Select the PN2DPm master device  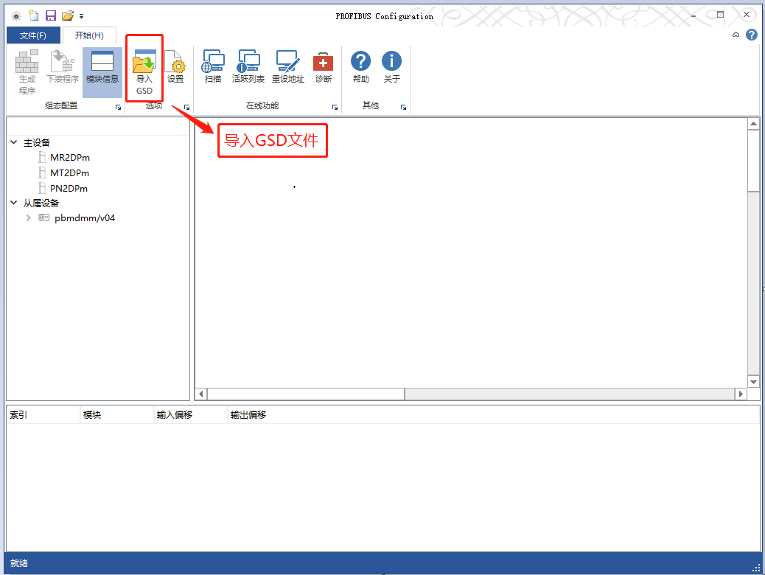click(x=69, y=189)
